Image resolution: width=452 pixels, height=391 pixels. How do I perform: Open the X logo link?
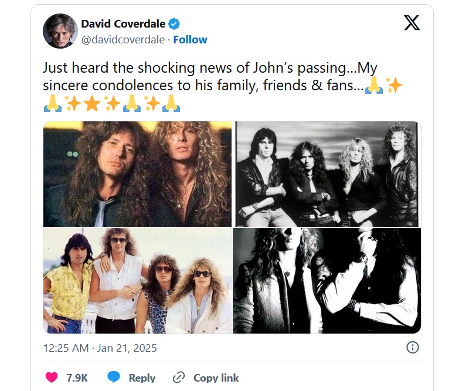pos(412,23)
